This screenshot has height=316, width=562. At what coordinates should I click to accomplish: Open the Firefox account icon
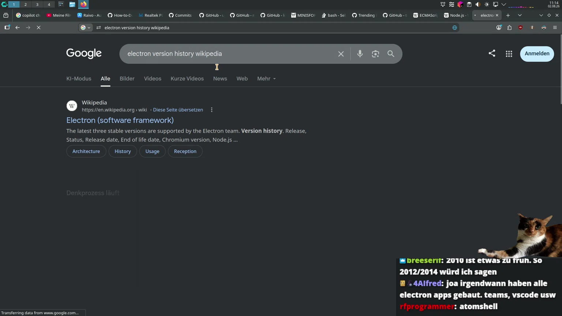(499, 27)
